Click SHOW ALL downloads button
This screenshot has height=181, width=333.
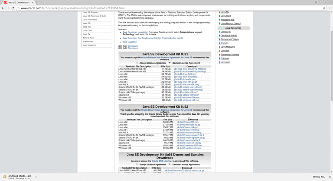(x=319, y=177)
